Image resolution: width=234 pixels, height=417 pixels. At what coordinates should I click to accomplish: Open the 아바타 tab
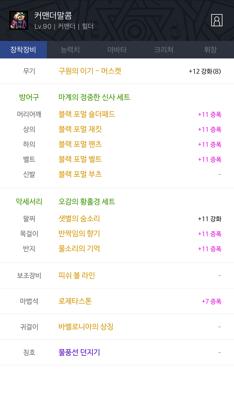(x=117, y=50)
